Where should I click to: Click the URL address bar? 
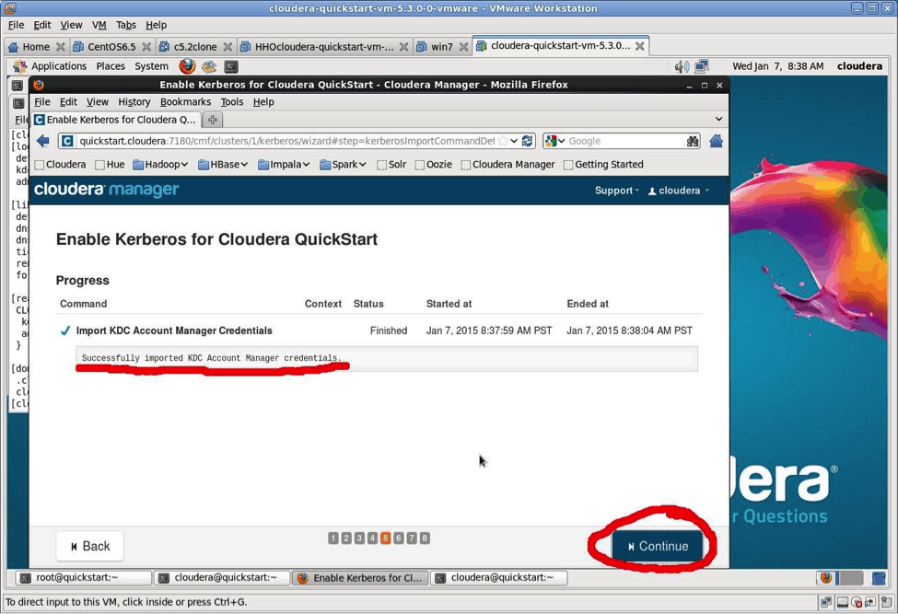286,141
